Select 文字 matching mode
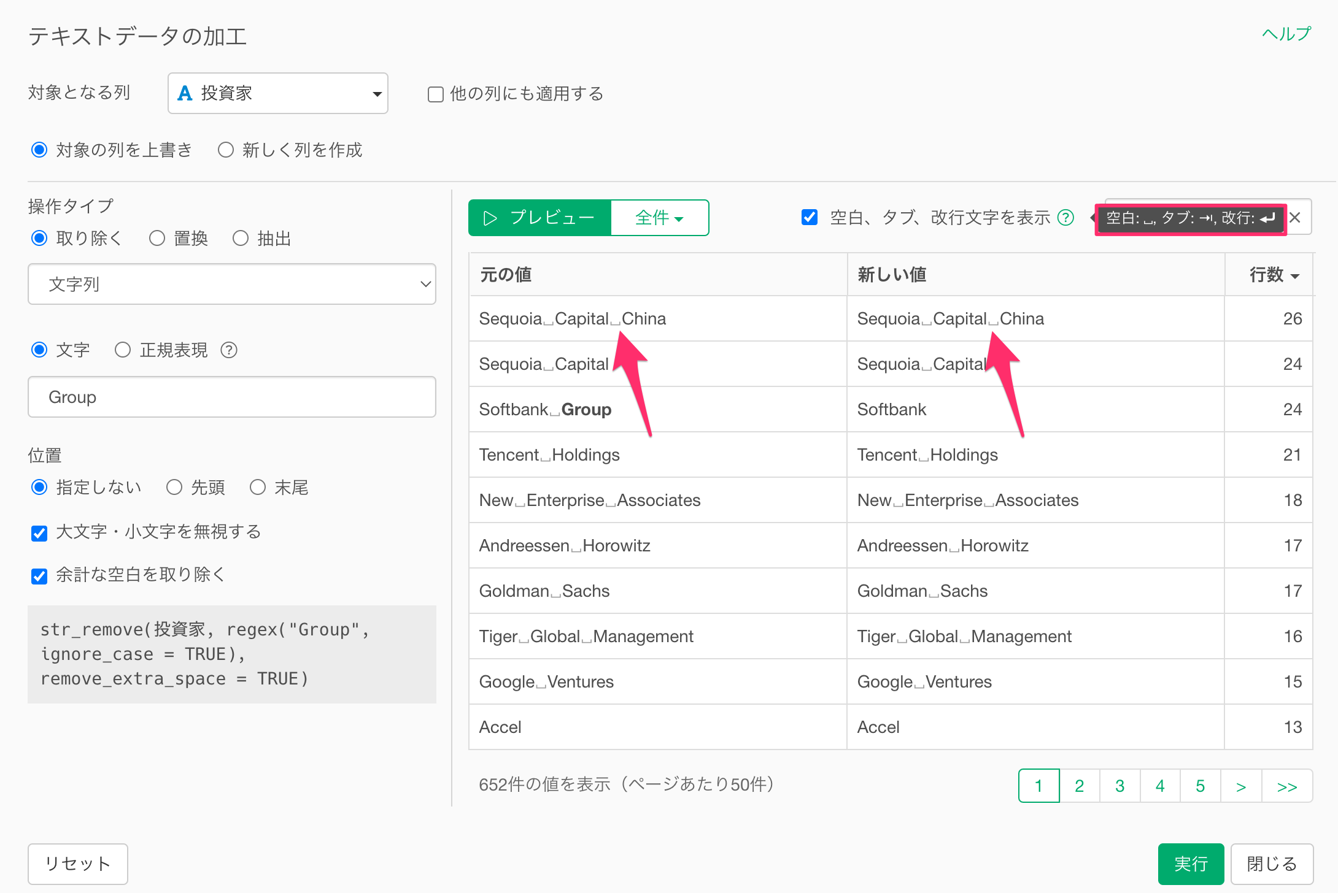 pyautogui.click(x=40, y=350)
